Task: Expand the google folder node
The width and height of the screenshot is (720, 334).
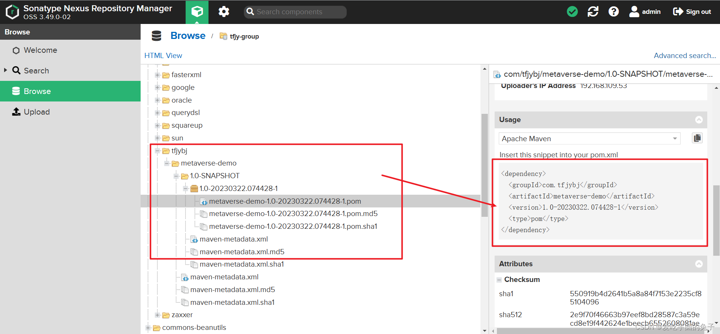Action: pos(157,88)
